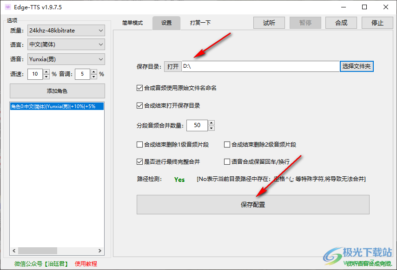Click the 保存配置 button
Image resolution: width=397 pixels, height=270 pixels.
pyautogui.click(x=253, y=205)
